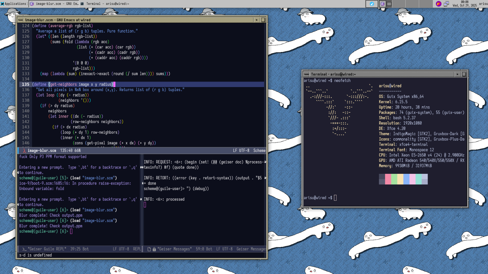Click line 133 with inexact->exact in the editor

coord(105,74)
